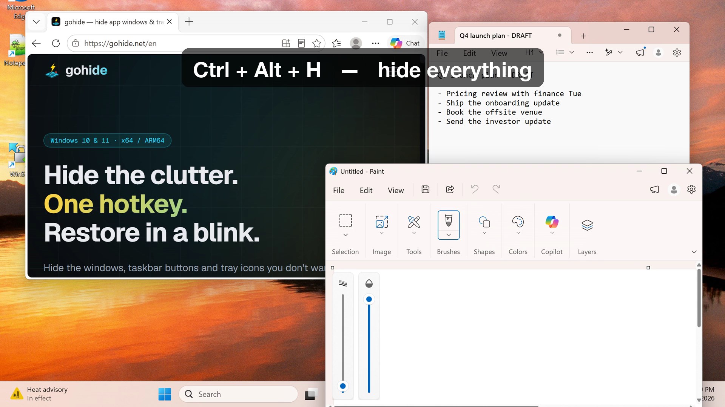725x407 pixels.
Task: Open the Notepad Edit menu
Action: 469,53
